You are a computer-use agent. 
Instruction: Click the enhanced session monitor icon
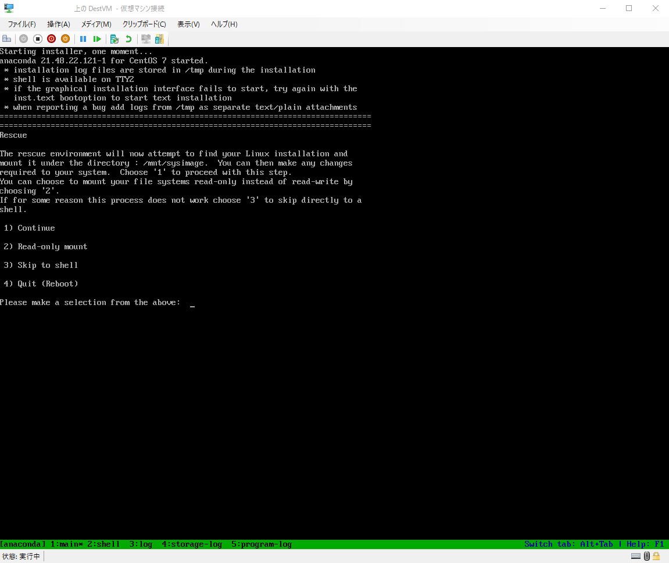point(146,38)
